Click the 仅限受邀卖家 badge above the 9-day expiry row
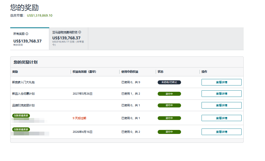 click(x=21, y=115)
